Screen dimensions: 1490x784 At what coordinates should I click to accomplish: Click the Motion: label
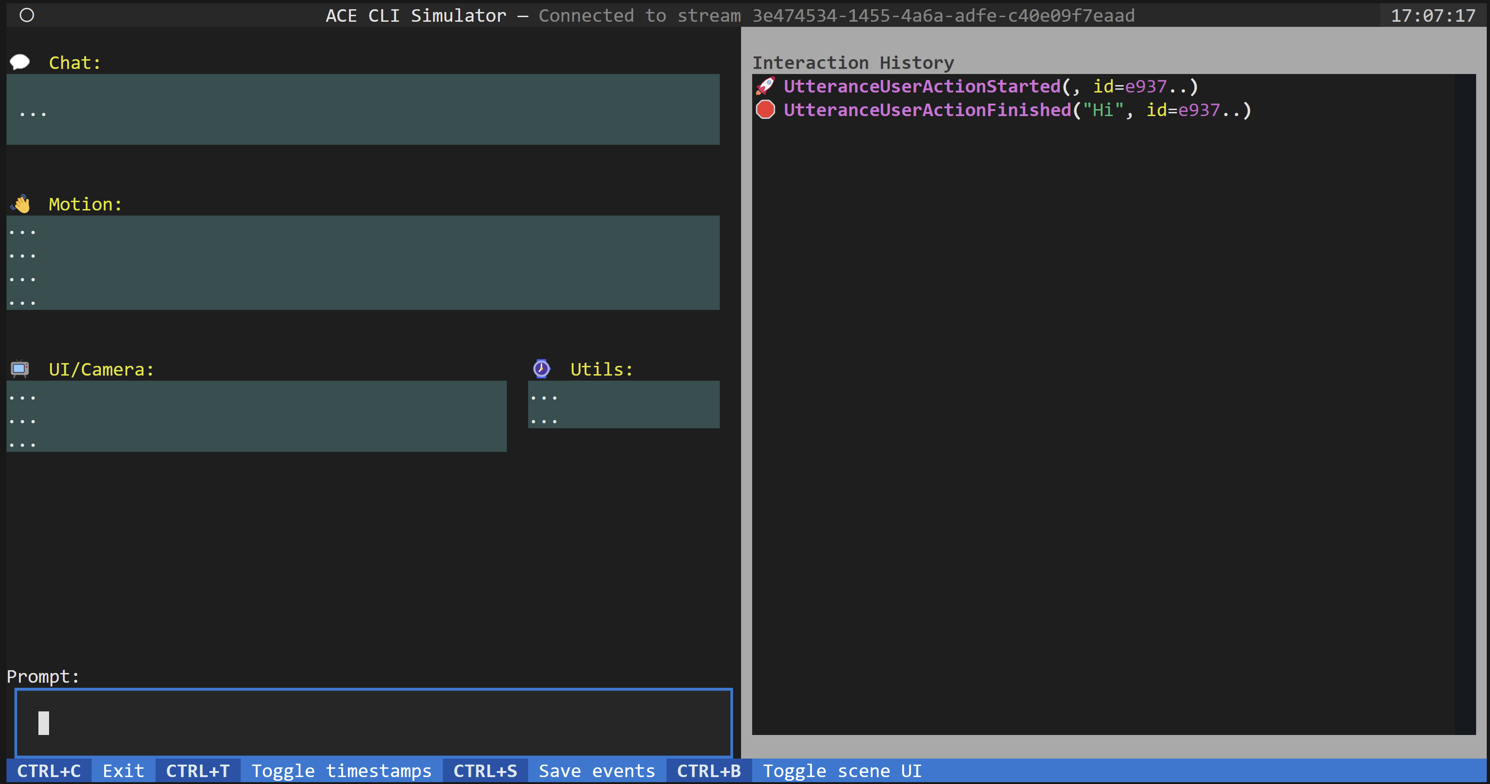(86, 204)
